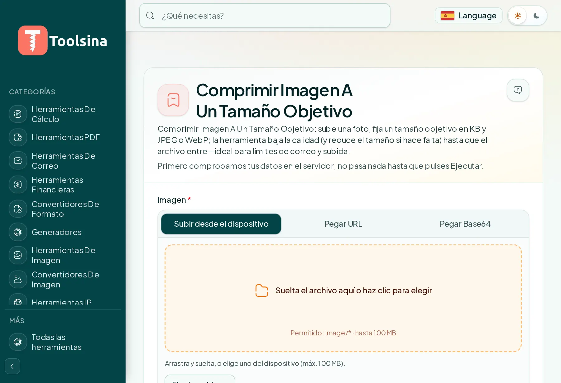Click the Generadores chip icon
This screenshot has height=383, width=561.
click(x=18, y=232)
